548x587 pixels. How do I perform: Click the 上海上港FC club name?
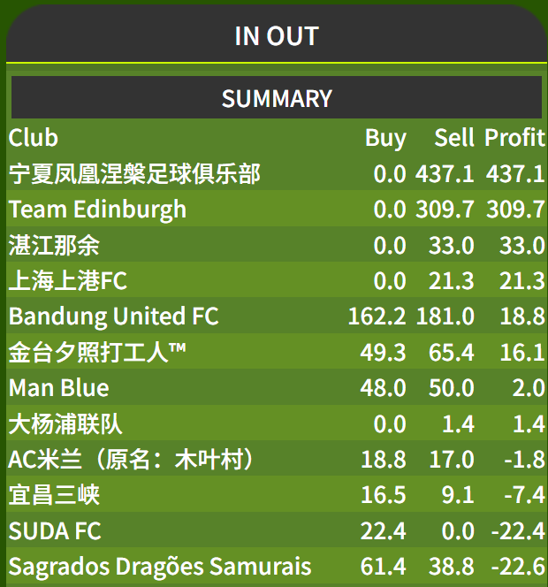68,281
